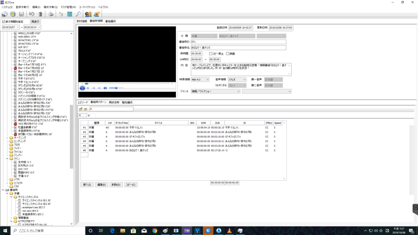Screen dimensions: 418x235
Task: Click the 挿入(I) button
Action: (87, 185)
